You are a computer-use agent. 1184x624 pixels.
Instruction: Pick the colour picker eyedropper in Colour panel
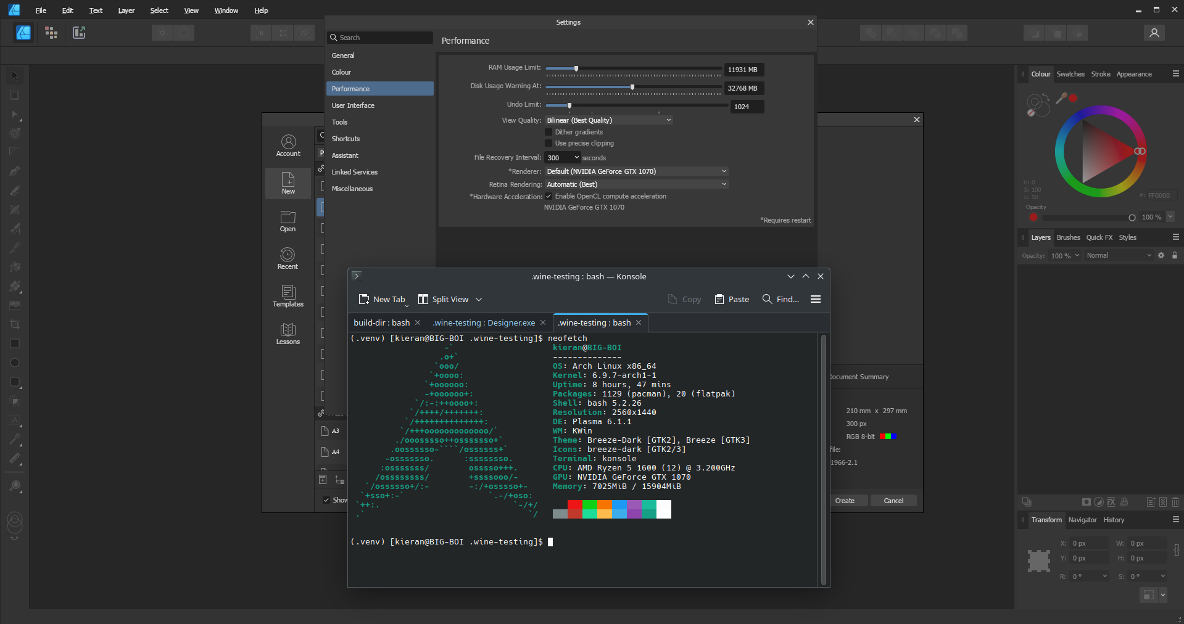coord(1061,98)
